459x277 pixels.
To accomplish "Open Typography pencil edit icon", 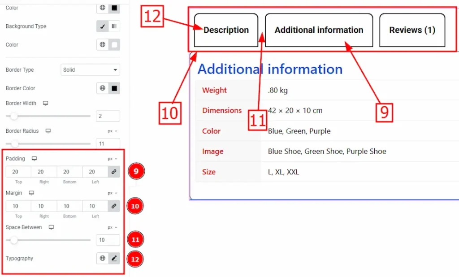I will point(114,258).
